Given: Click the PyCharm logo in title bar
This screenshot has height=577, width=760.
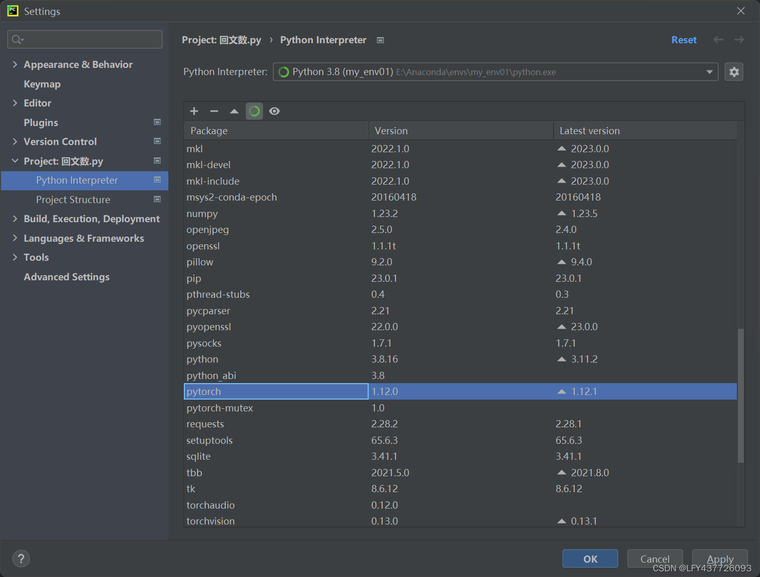Looking at the screenshot, I should (12, 11).
